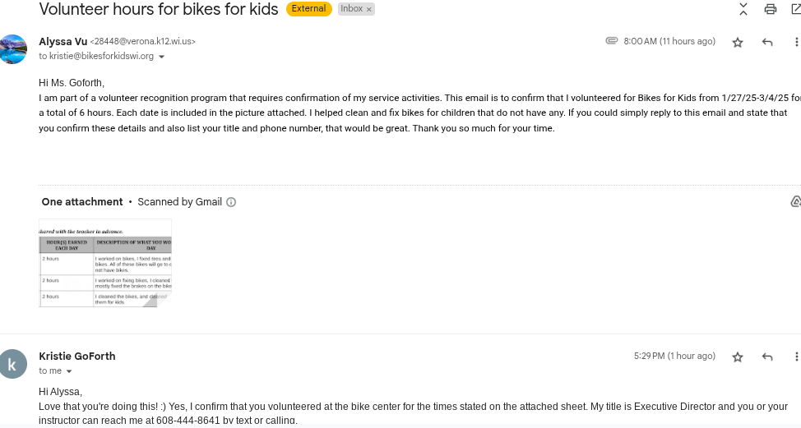Open more options for Kristie's message
Viewport: 801px width, 428px height.
[795, 357]
